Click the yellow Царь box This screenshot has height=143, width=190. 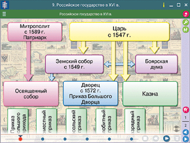[119, 32]
